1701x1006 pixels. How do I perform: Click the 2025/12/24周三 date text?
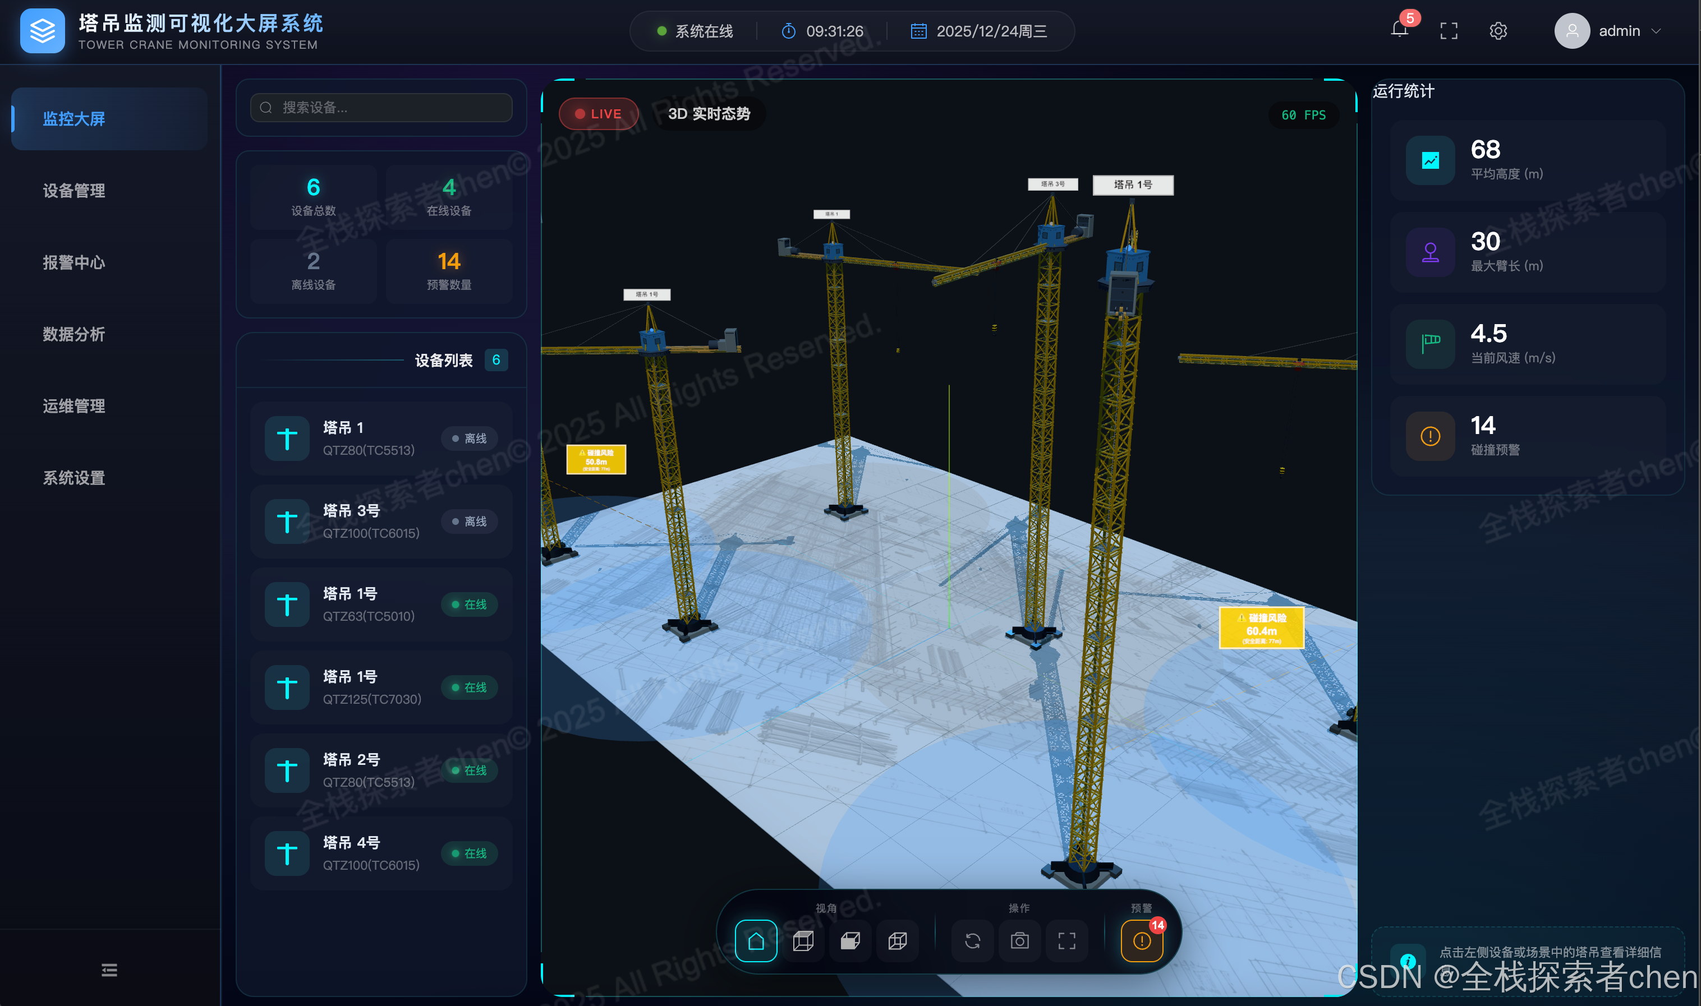point(991,31)
